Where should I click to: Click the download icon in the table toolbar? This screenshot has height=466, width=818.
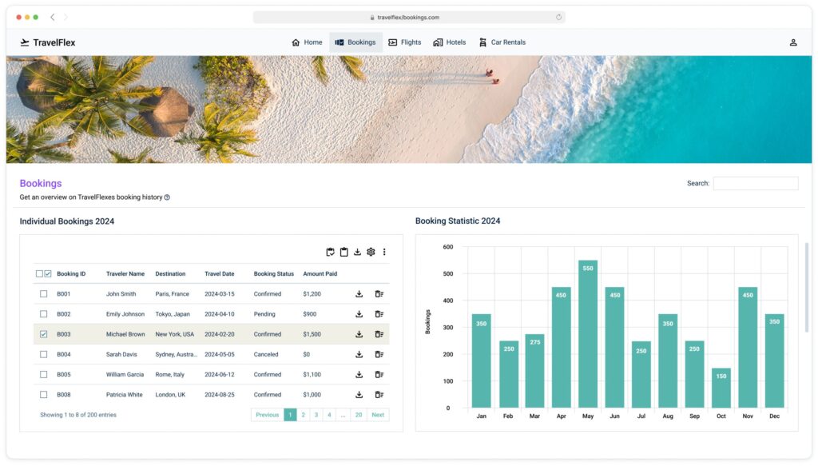(x=358, y=252)
